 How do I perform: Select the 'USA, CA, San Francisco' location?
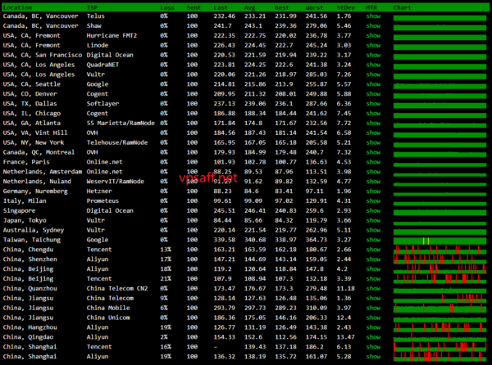click(43, 55)
